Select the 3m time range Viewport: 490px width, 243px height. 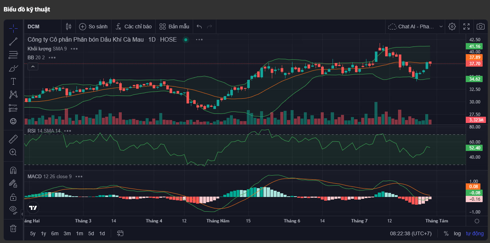click(x=67, y=233)
